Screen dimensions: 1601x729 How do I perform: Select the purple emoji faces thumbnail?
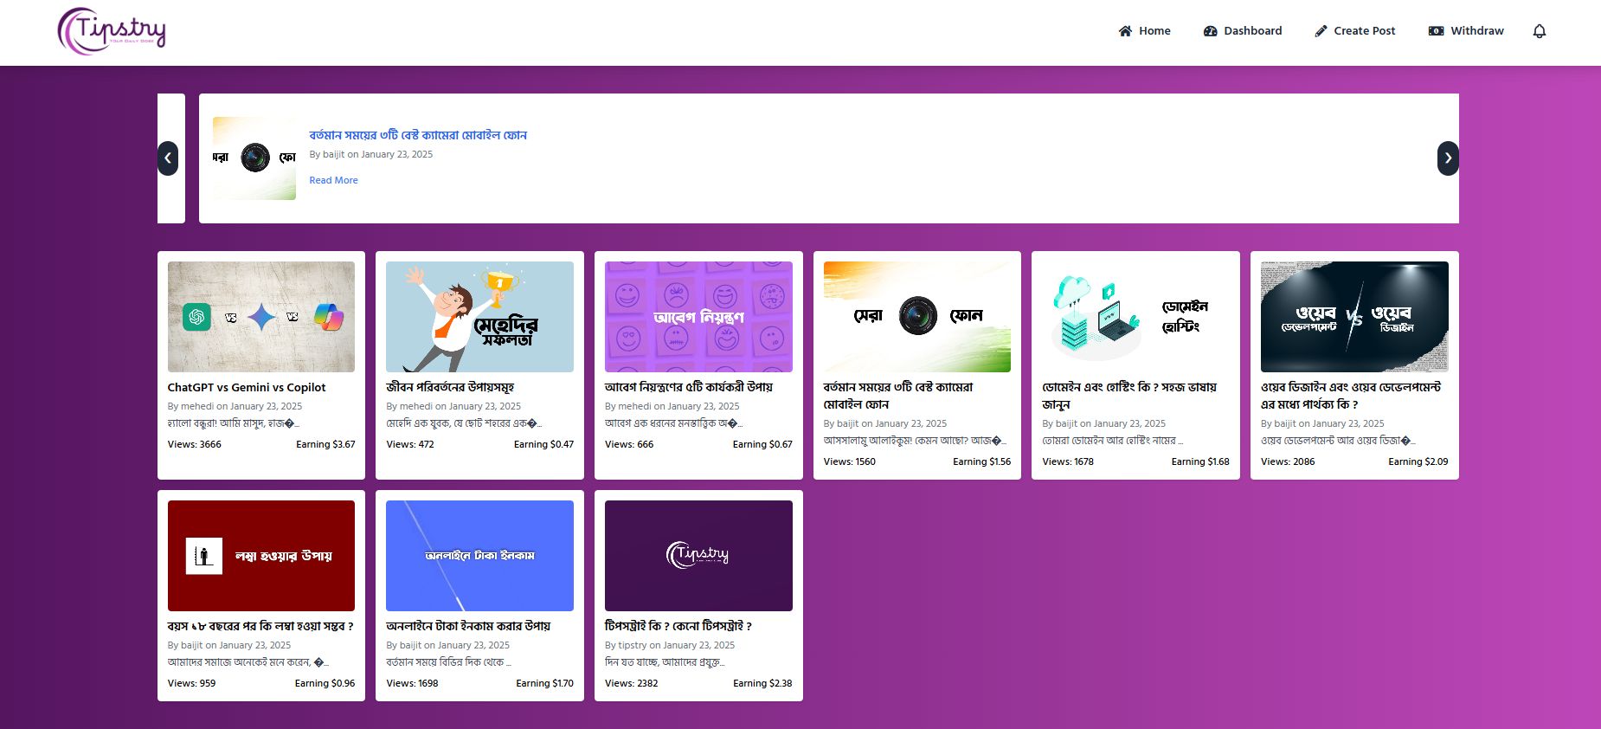(698, 317)
